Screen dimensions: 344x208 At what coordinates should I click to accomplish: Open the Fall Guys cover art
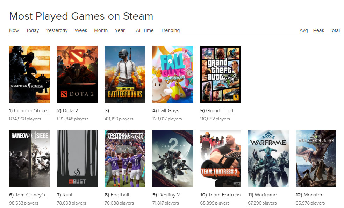[x=173, y=74]
